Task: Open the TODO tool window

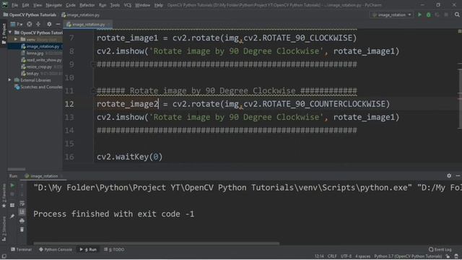Action: tap(114, 249)
